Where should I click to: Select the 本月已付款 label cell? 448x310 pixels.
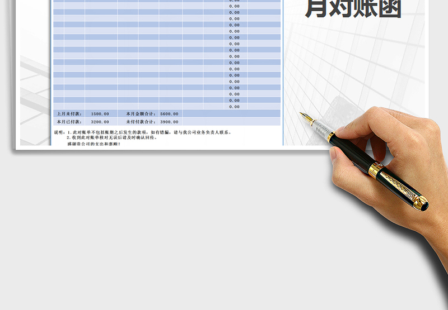(69, 121)
